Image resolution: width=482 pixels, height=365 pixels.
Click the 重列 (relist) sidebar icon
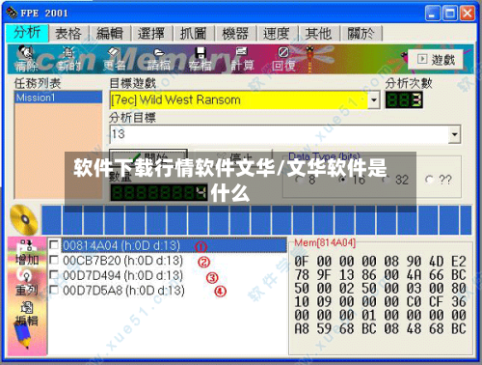point(27,283)
